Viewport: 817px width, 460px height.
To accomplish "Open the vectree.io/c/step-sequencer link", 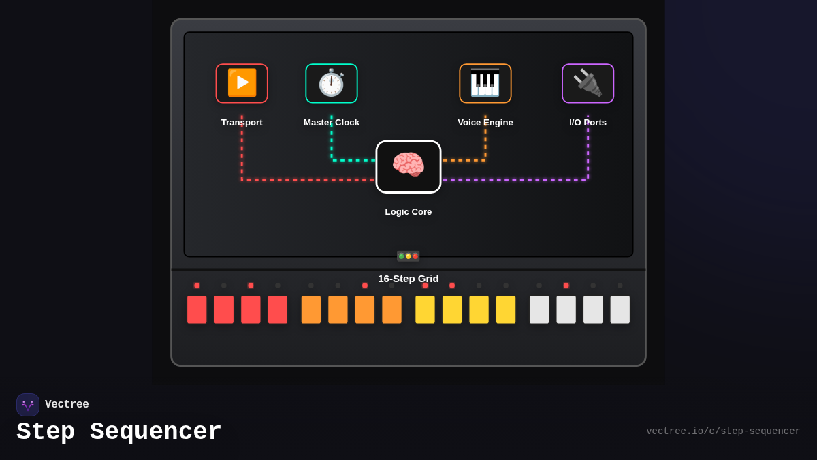I will coord(723,431).
